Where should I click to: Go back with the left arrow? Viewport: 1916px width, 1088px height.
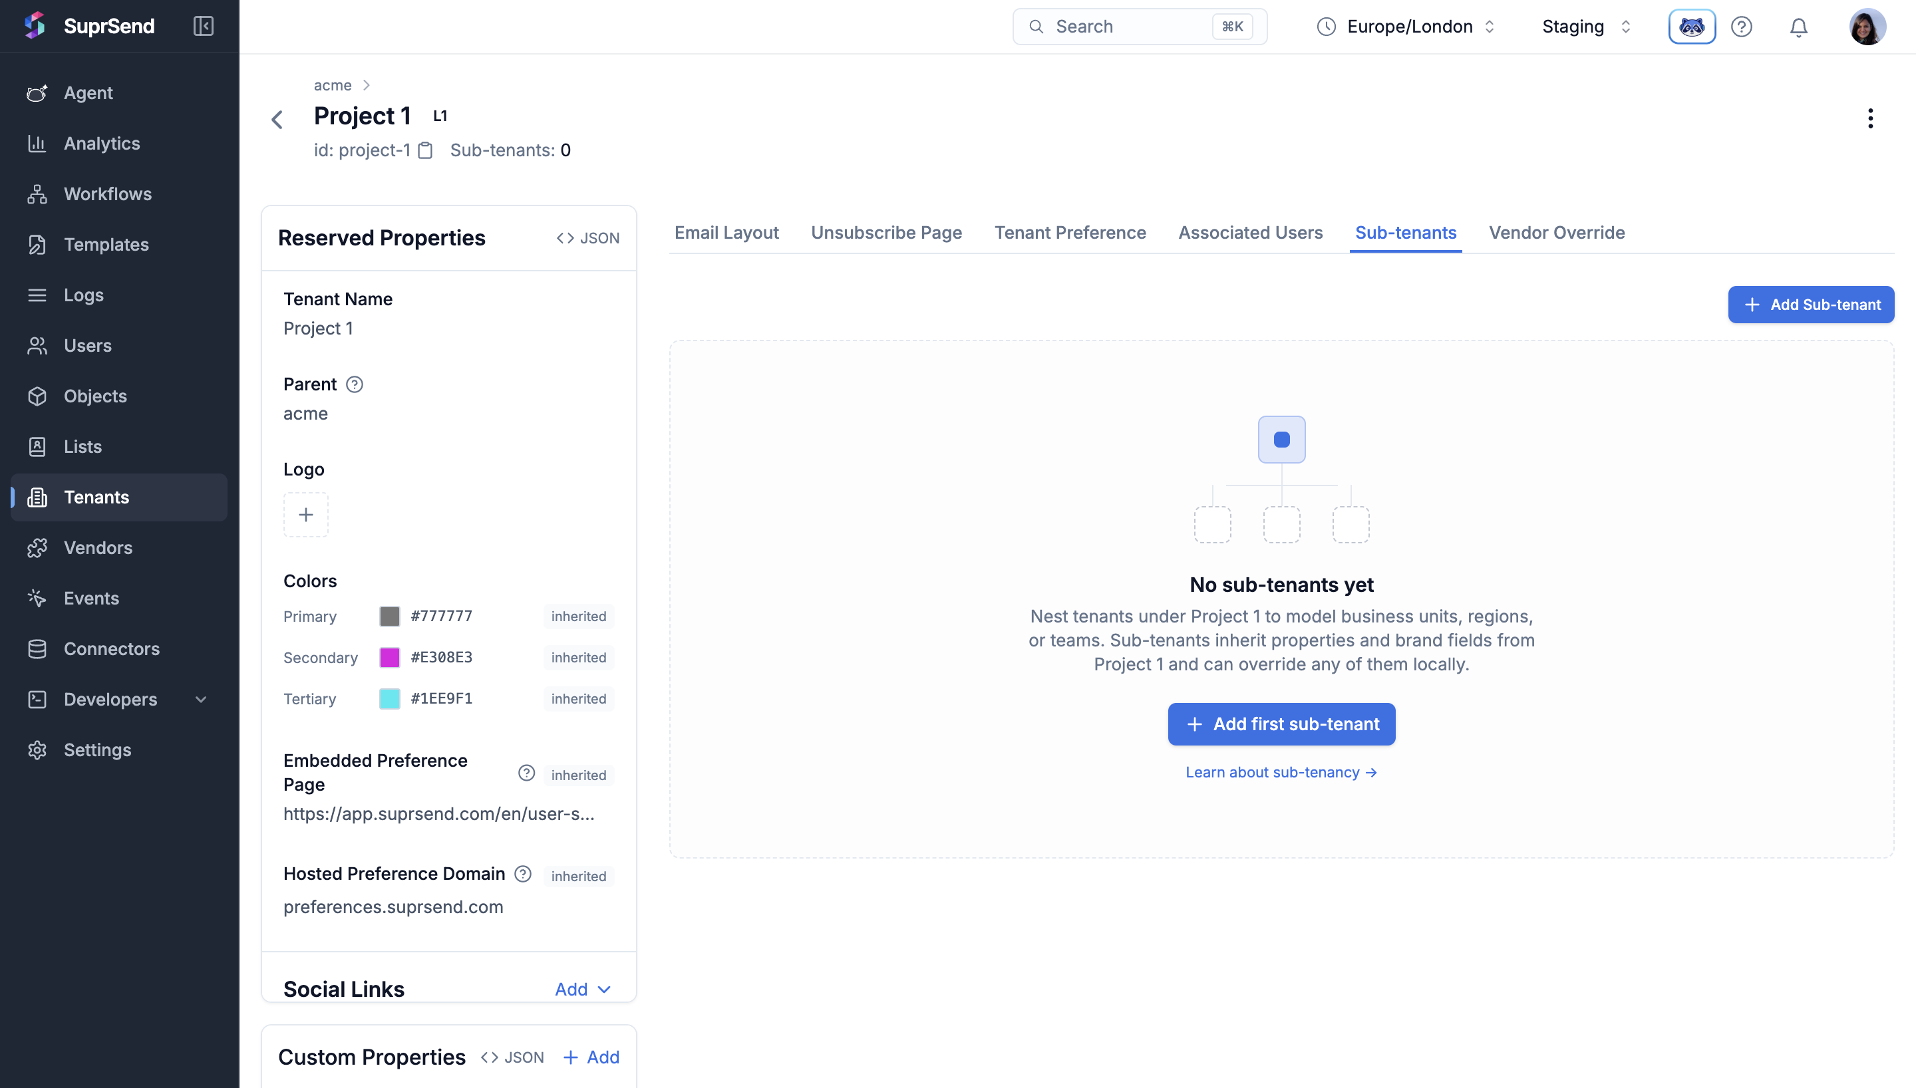click(x=277, y=120)
